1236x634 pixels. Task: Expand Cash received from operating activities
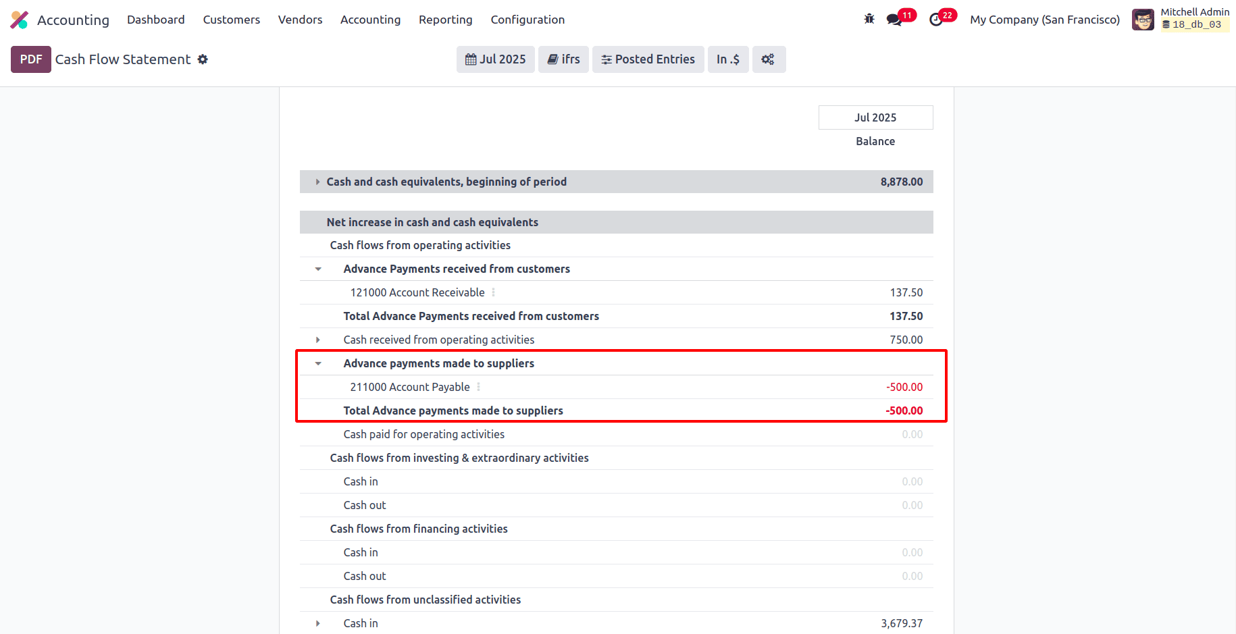coord(317,340)
